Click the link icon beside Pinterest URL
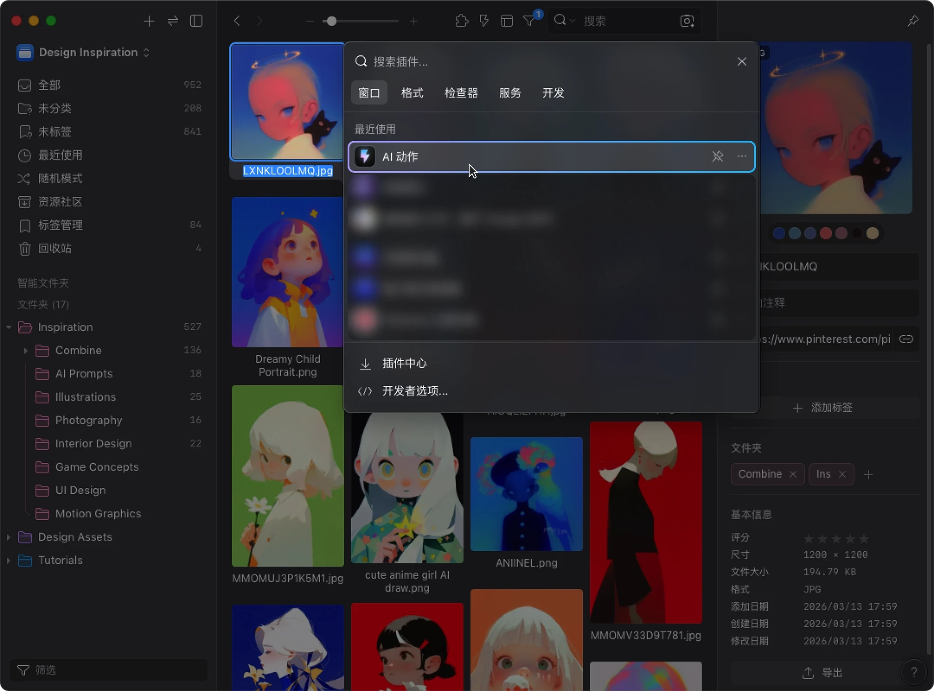Screen dimensions: 934x691 point(906,339)
